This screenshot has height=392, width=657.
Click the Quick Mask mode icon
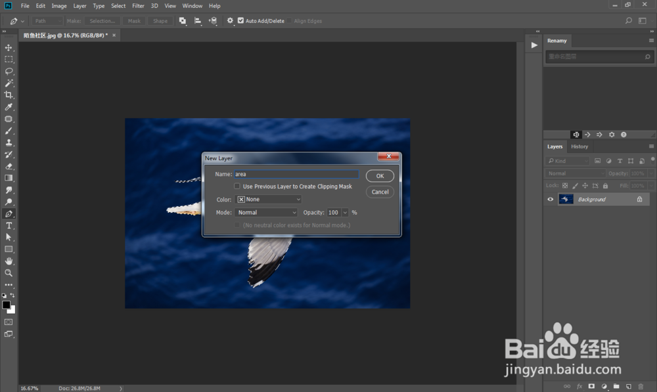(9, 322)
